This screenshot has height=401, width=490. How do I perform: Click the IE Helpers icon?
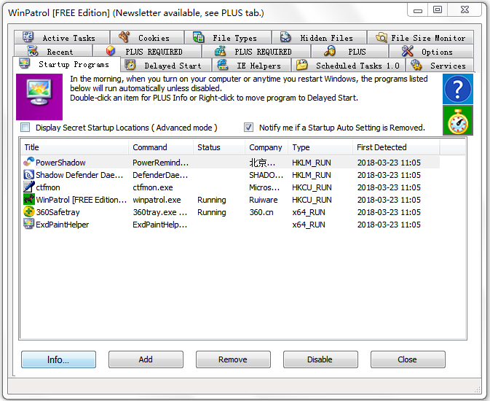[223, 65]
